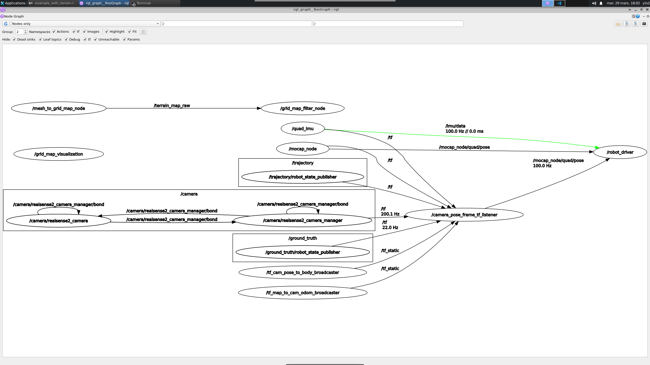Click the VS Code icon in system tray
Screen dimensions: 650x365
(559, 3)
